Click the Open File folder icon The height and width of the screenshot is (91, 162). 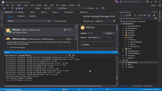pyautogui.click(x=16, y=8)
